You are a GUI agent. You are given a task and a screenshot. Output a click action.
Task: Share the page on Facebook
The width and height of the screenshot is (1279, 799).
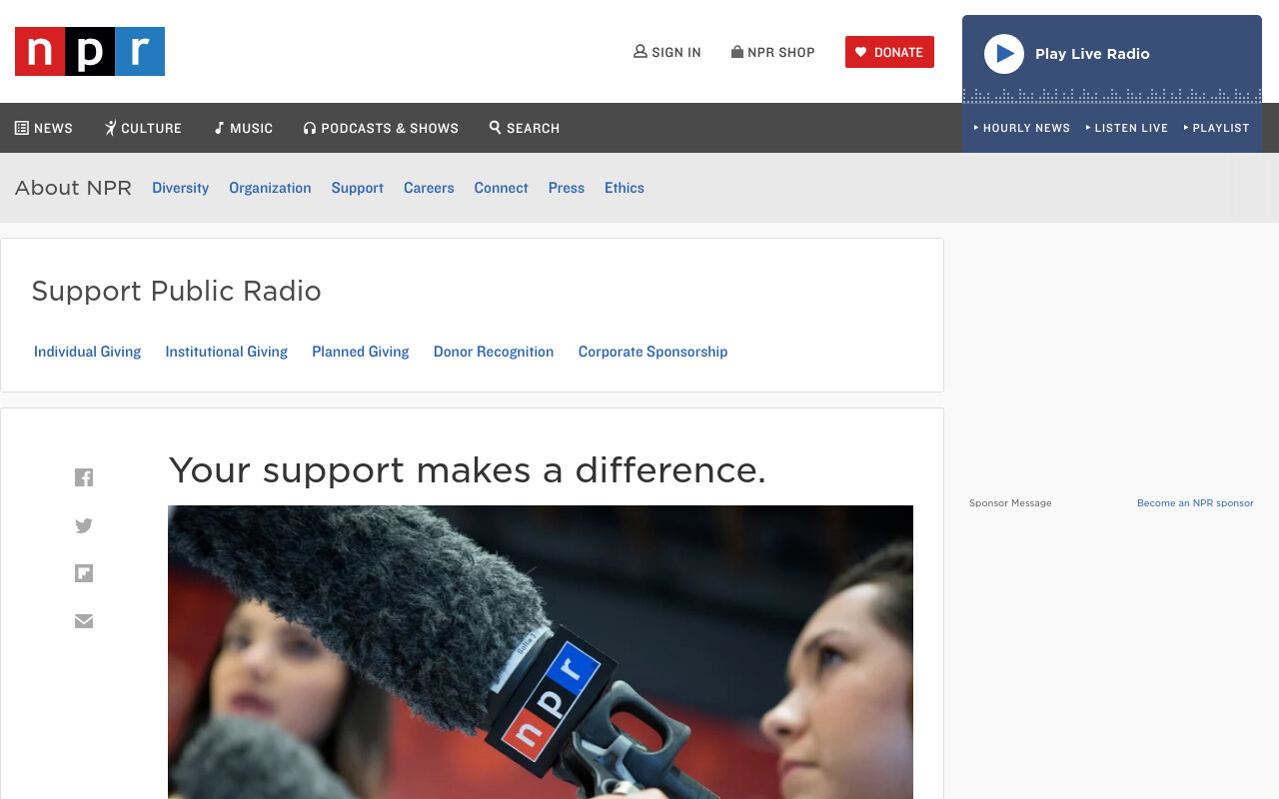click(x=84, y=477)
